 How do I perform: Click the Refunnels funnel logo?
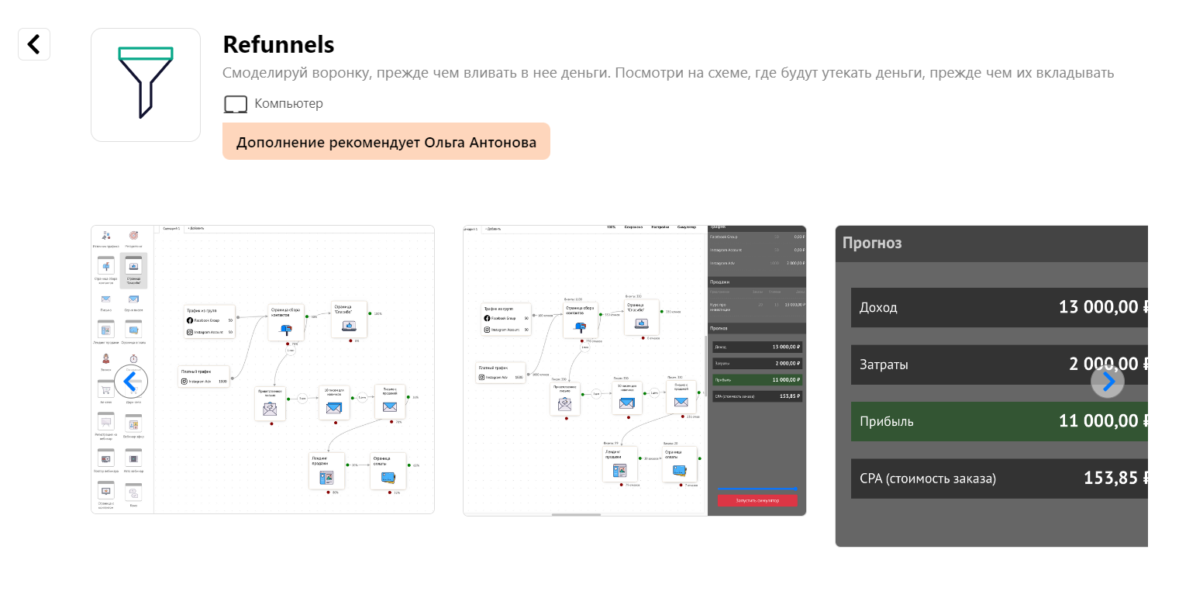(146, 85)
